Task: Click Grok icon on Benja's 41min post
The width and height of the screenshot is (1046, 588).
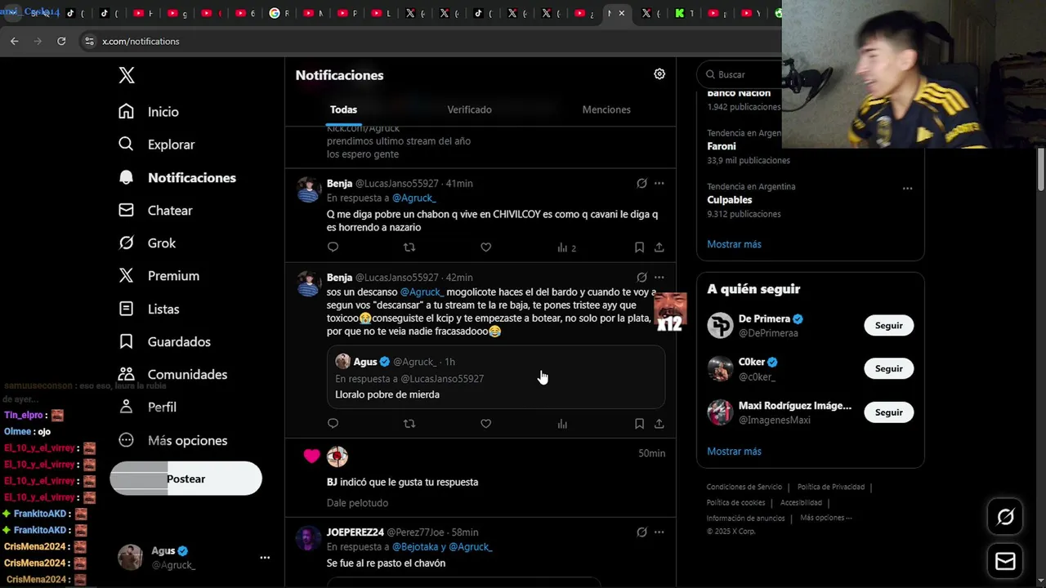Action: [x=641, y=184]
